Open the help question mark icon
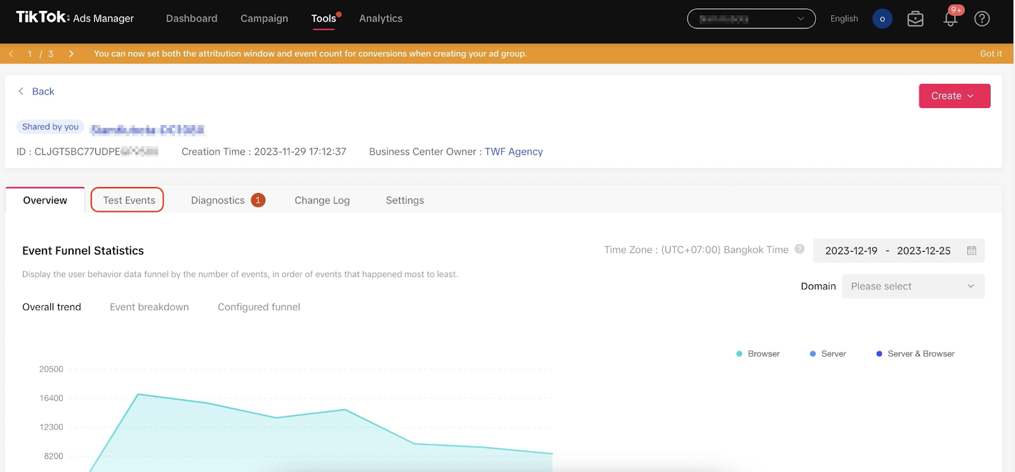Screen dimensions: 1015x472 (x=982, y=19)
